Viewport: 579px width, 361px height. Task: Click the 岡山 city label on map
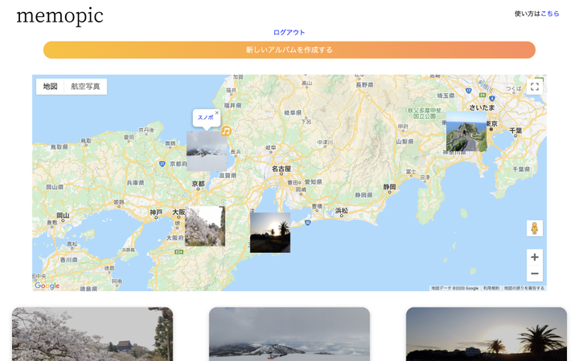(x=63, y=215)
